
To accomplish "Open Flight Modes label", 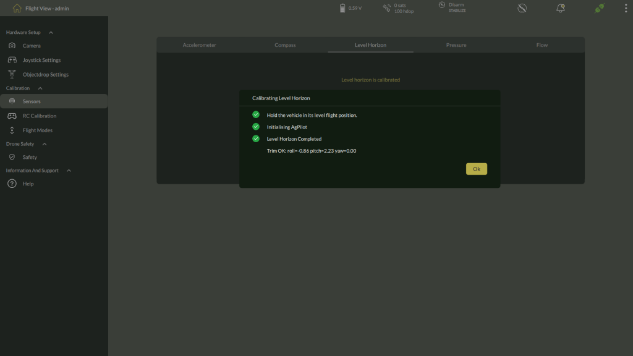I will pos(38,130).
